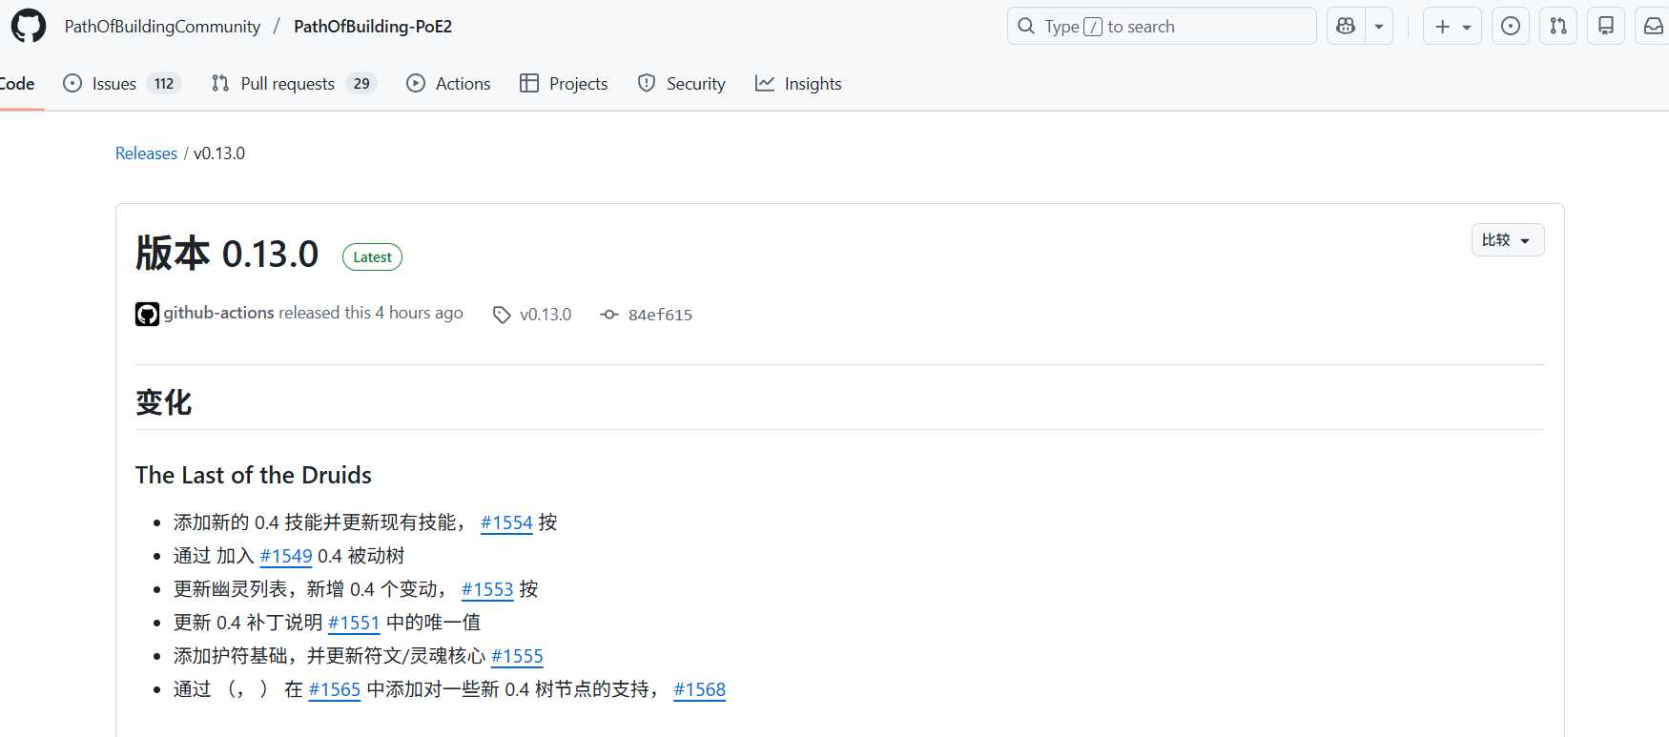1669x737 pixels.
Task: Open pull request #1554
Action: tap(506, 522)
